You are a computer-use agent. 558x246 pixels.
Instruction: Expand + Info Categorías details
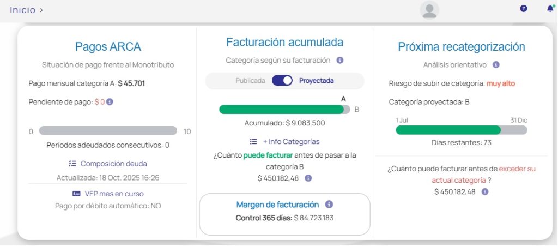coord(291,141)
